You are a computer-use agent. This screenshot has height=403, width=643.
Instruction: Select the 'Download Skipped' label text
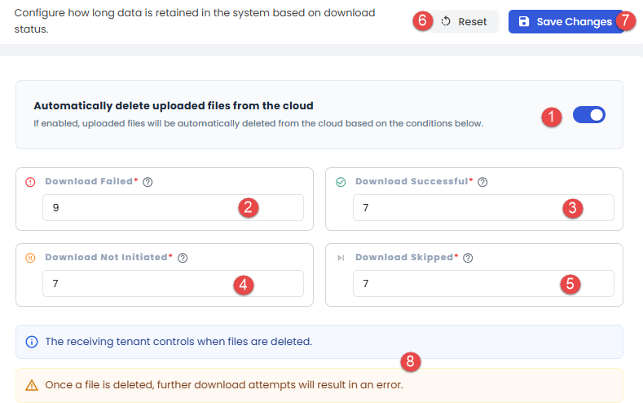pos(404,257)
